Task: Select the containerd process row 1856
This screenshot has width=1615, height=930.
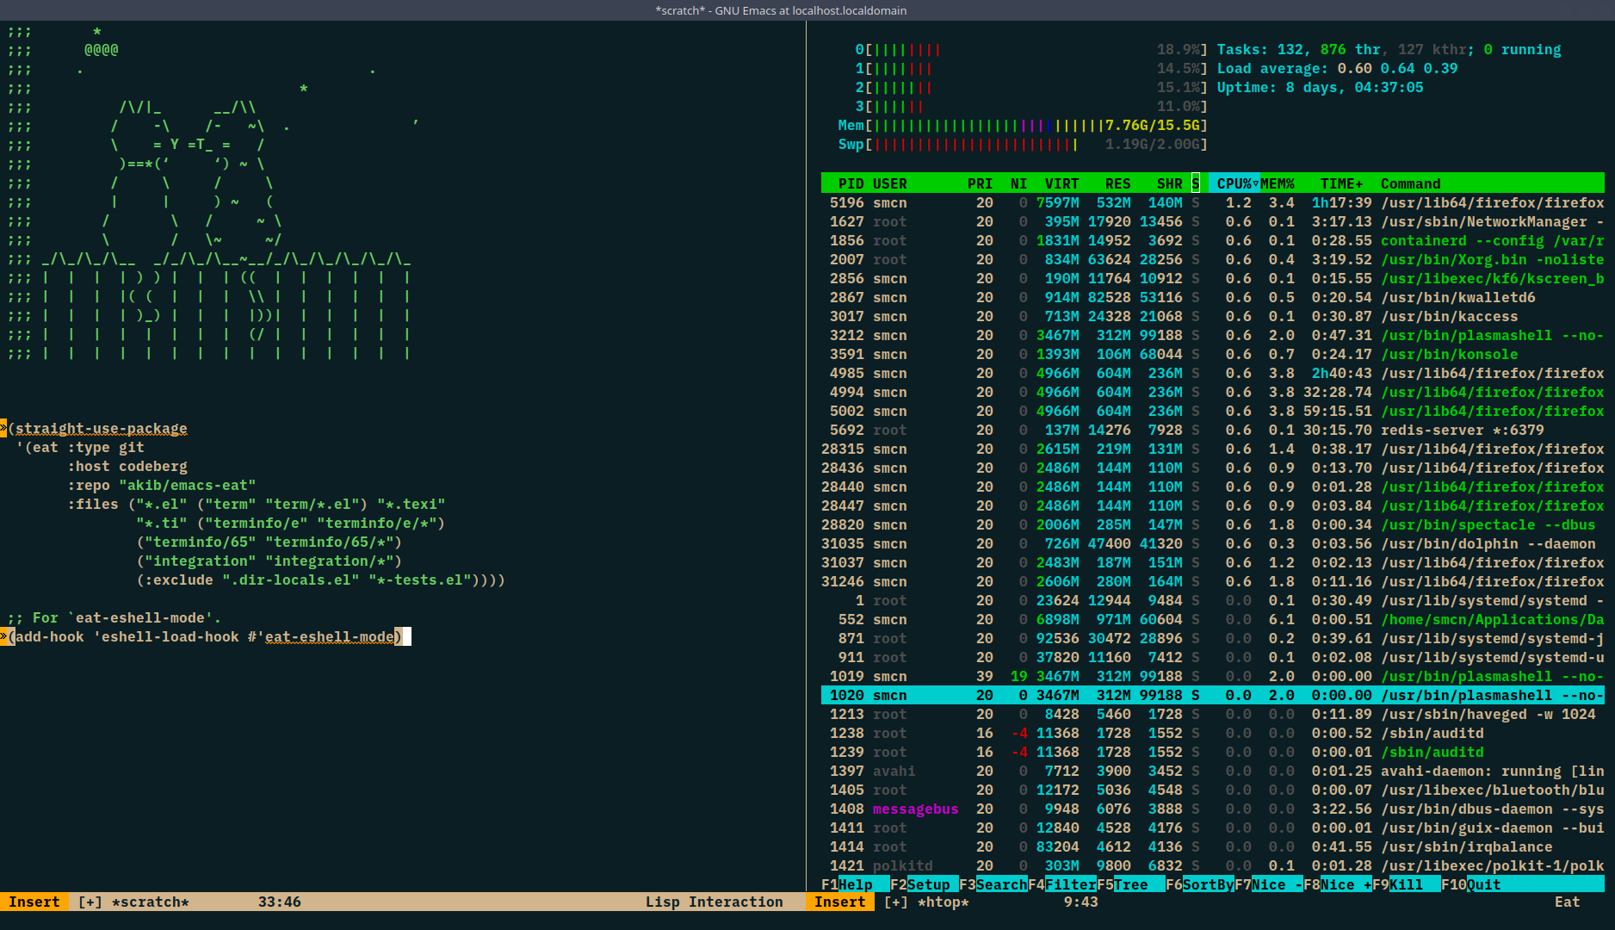Action: tap(1213, 240)
